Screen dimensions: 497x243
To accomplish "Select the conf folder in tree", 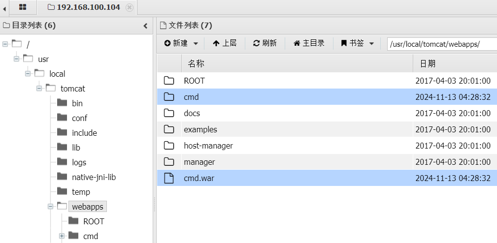I will (x=79, y=118).
